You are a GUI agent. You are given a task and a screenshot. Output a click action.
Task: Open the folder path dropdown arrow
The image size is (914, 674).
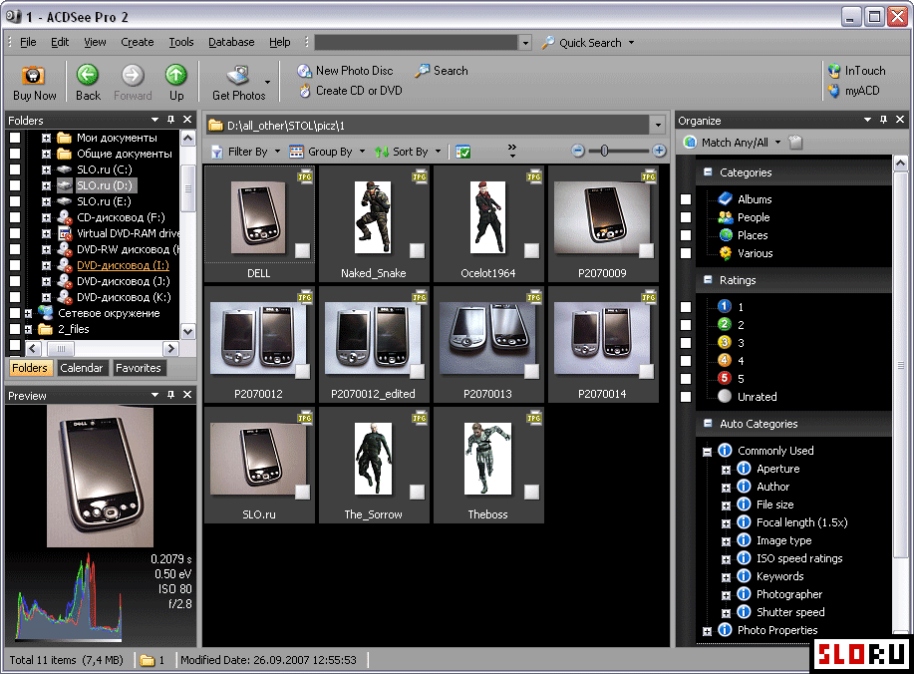[658, 125]
